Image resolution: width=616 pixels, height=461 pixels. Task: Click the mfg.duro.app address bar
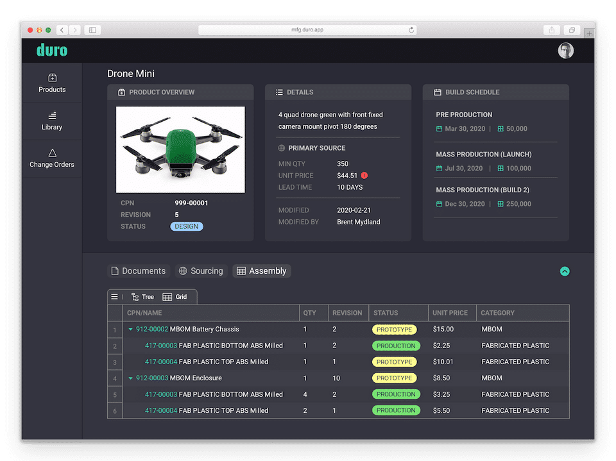point(307,30)
